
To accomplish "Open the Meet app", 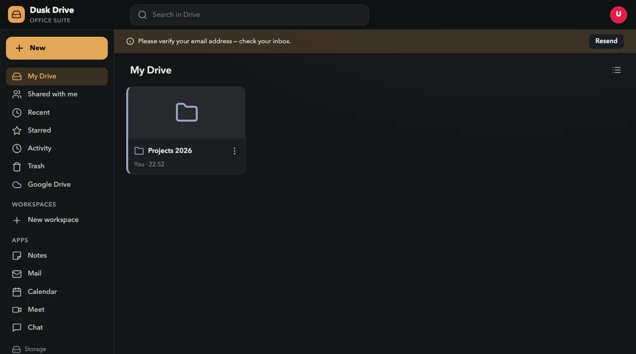I will (x=57, y=310).
